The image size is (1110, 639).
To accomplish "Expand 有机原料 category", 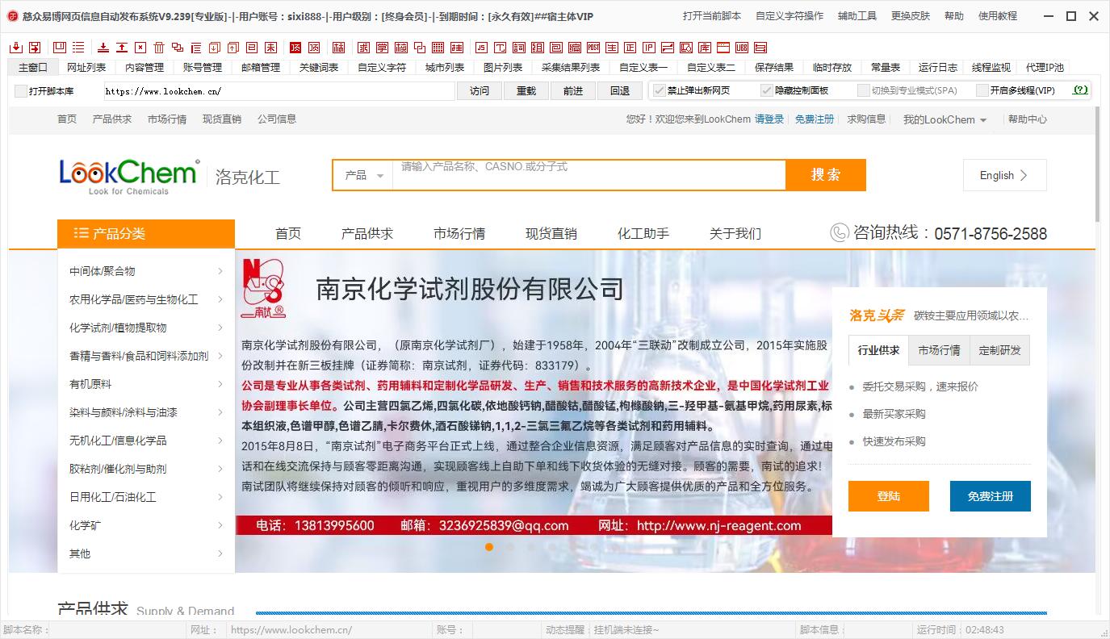I will pos(146,384).
